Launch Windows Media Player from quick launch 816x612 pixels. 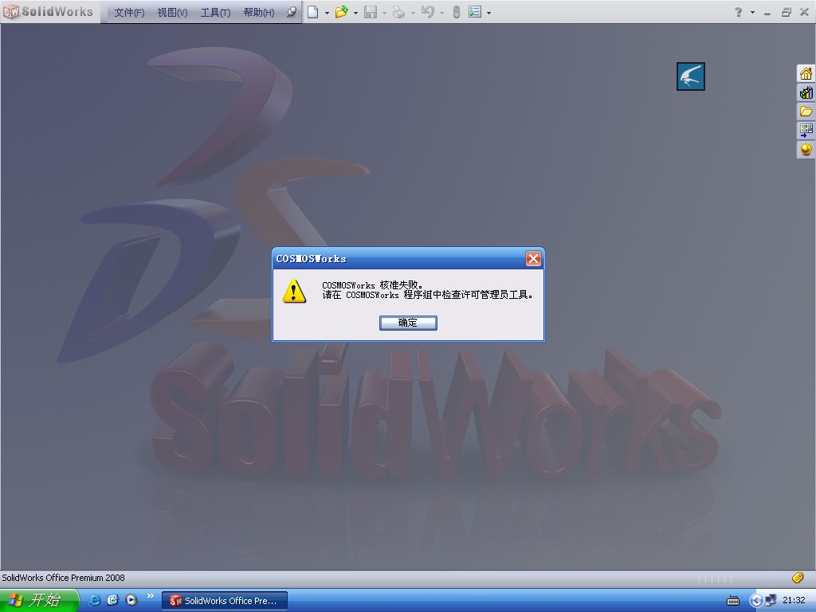pos(131,600)
